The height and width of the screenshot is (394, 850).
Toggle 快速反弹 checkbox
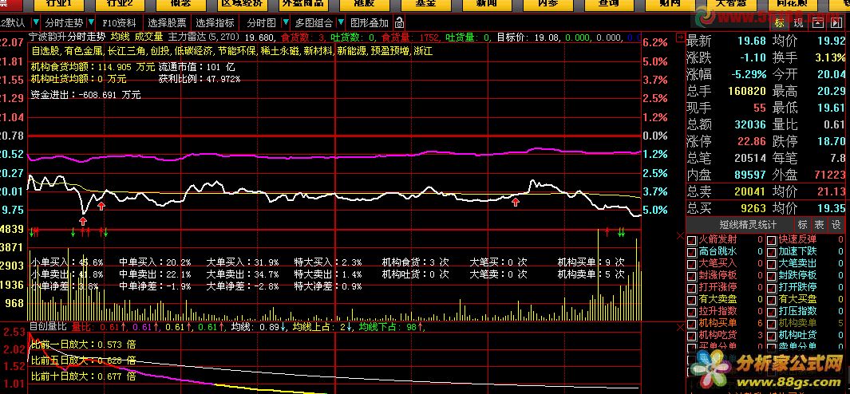click(772, 239)
